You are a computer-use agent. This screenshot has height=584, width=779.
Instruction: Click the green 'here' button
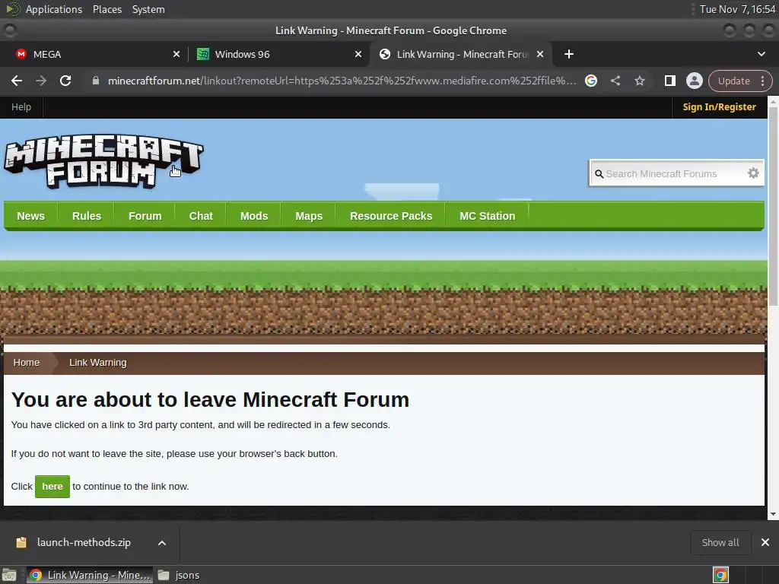tap(52, 486)
